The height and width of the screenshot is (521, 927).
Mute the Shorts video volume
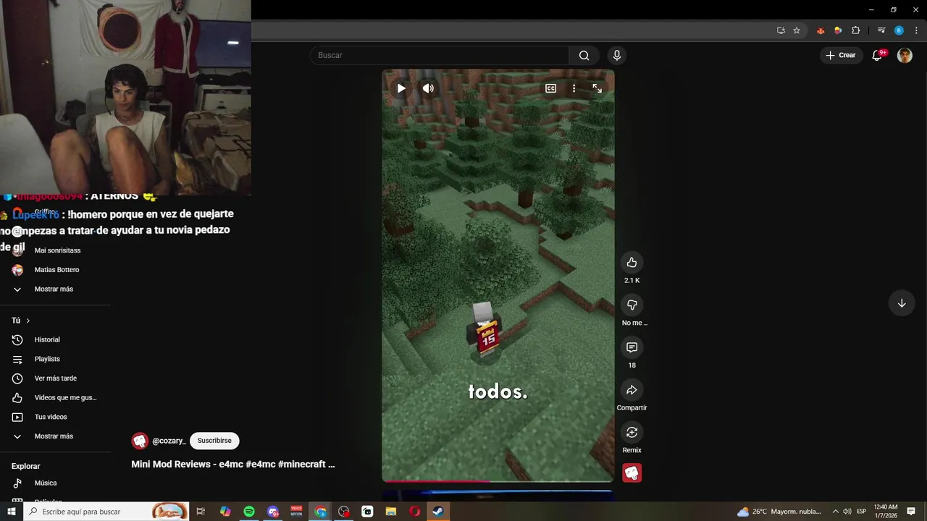tap(429, 88)
